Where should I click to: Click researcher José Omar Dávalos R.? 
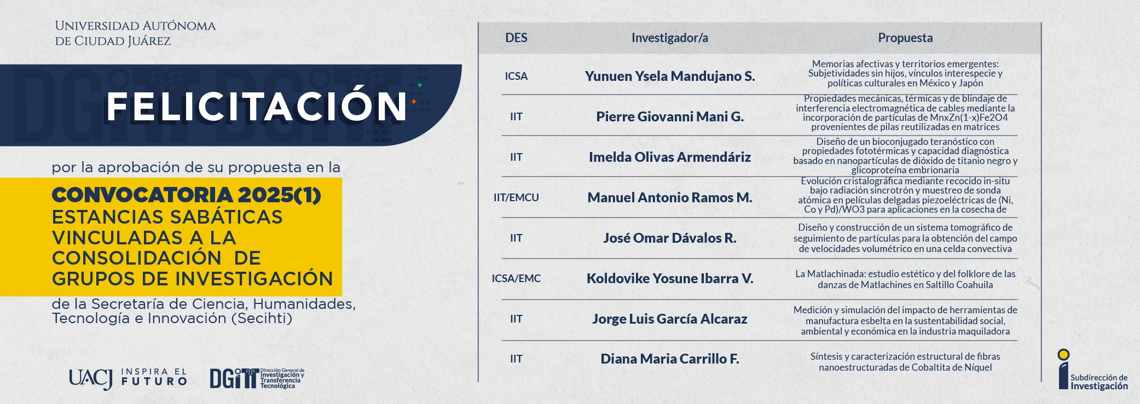[670, 238]
